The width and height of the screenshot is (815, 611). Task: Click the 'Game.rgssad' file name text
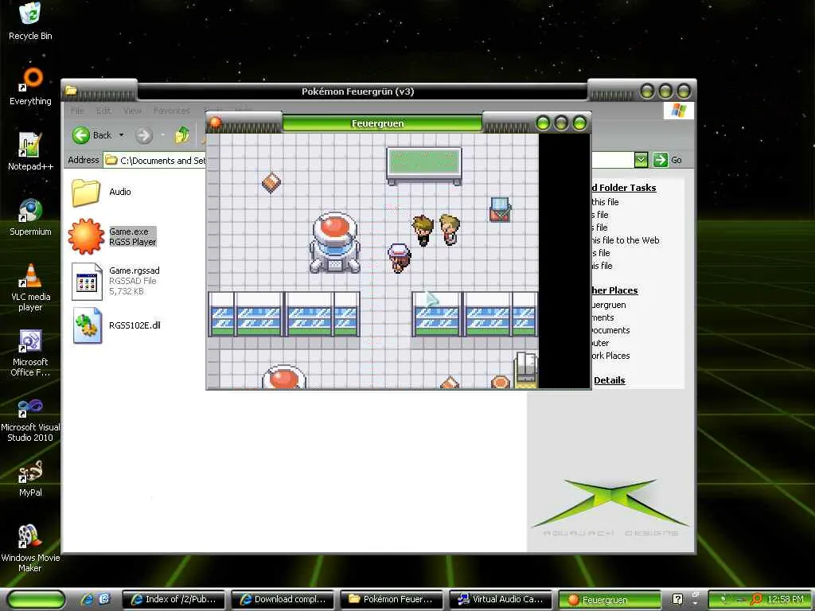click(x=134, y=270)
